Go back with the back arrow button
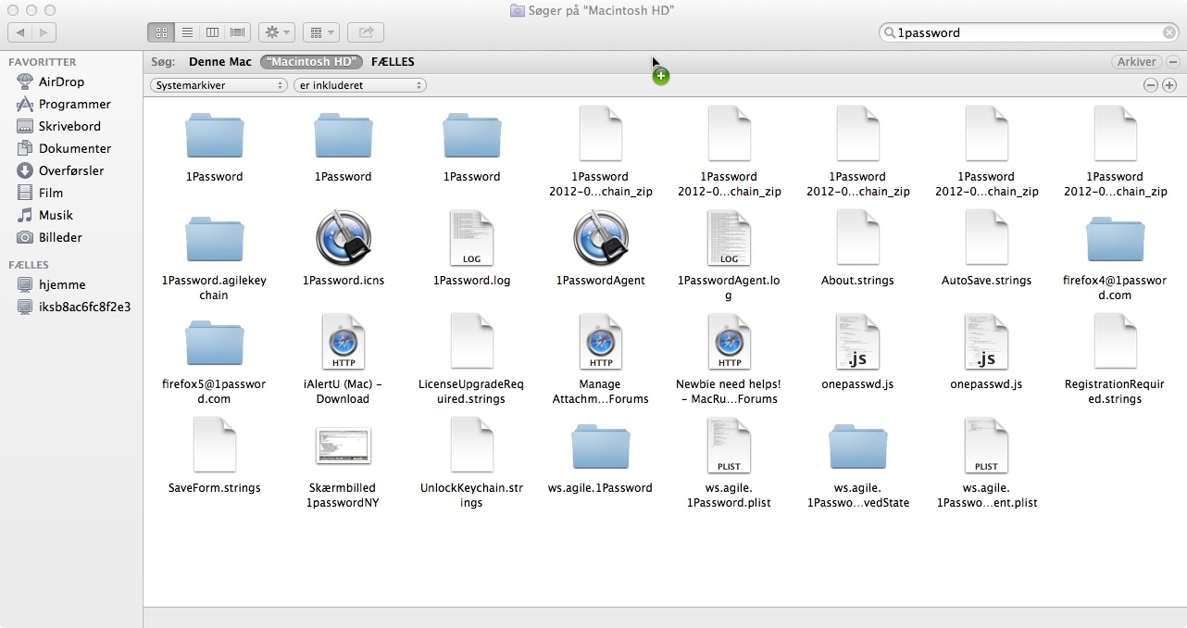 click(x=20, y=32)
